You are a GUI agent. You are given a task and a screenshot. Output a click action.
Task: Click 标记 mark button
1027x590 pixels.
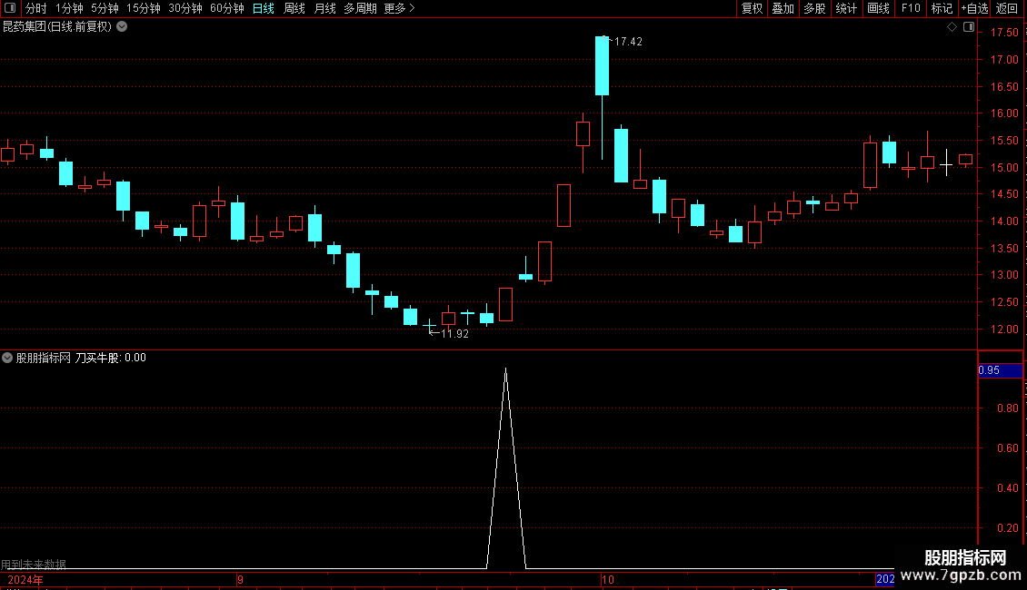click(x=942, y=8)
